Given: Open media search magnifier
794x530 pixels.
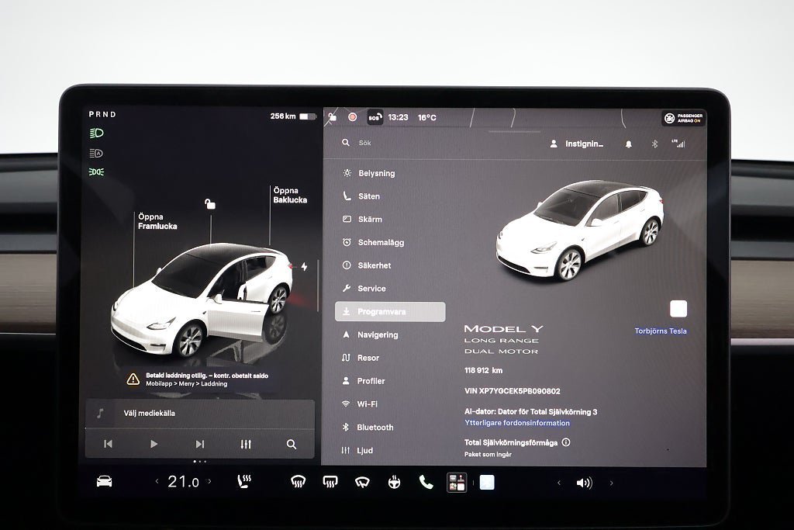Looking at the screenshot, I should [x=292, y=445].
